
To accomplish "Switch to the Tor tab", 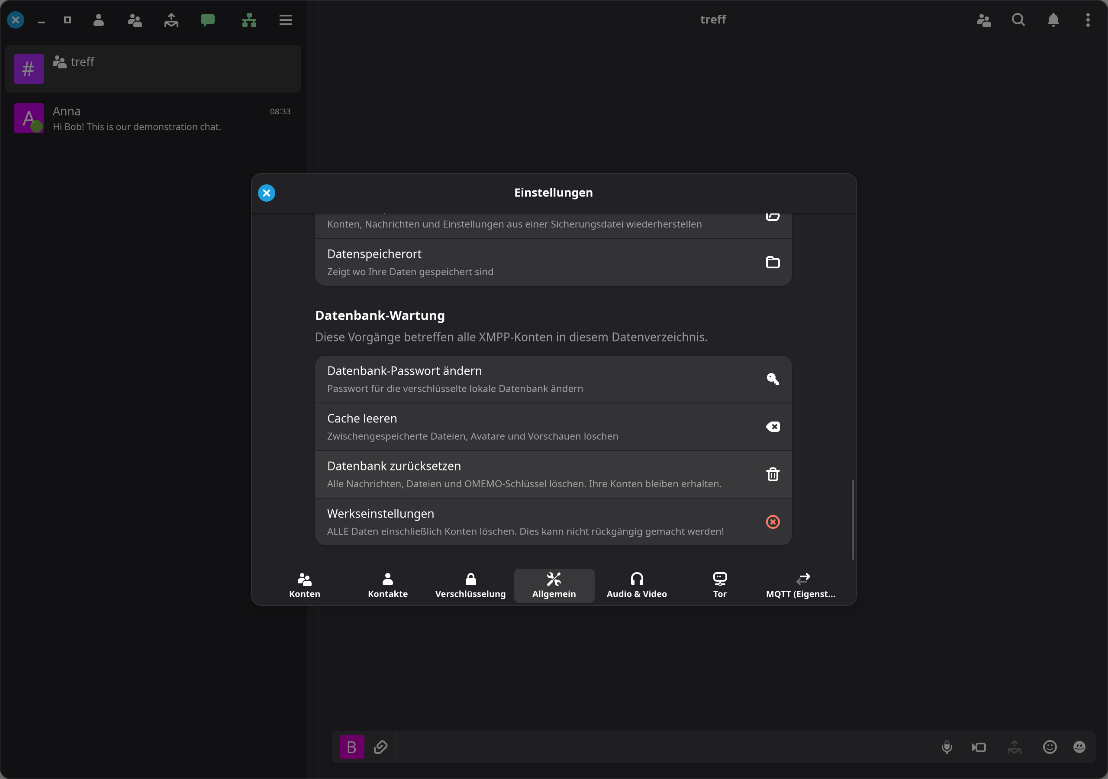I will pyautogui.click(x=719, y=586).
